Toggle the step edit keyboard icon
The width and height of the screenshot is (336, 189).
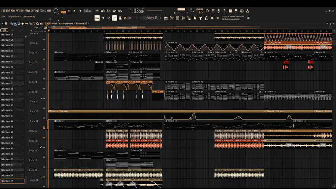pos(115,11)
